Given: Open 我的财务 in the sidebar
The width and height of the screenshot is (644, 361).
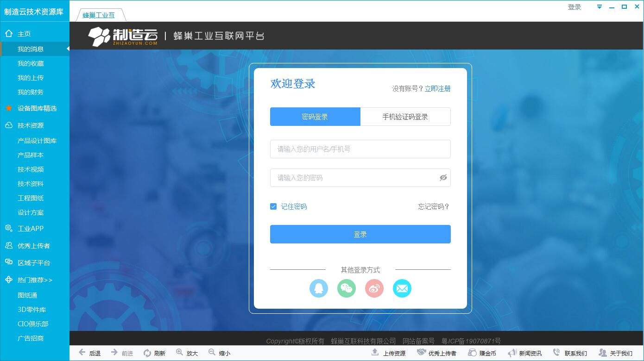Looking at the screenshot, I should click(31, 92).
